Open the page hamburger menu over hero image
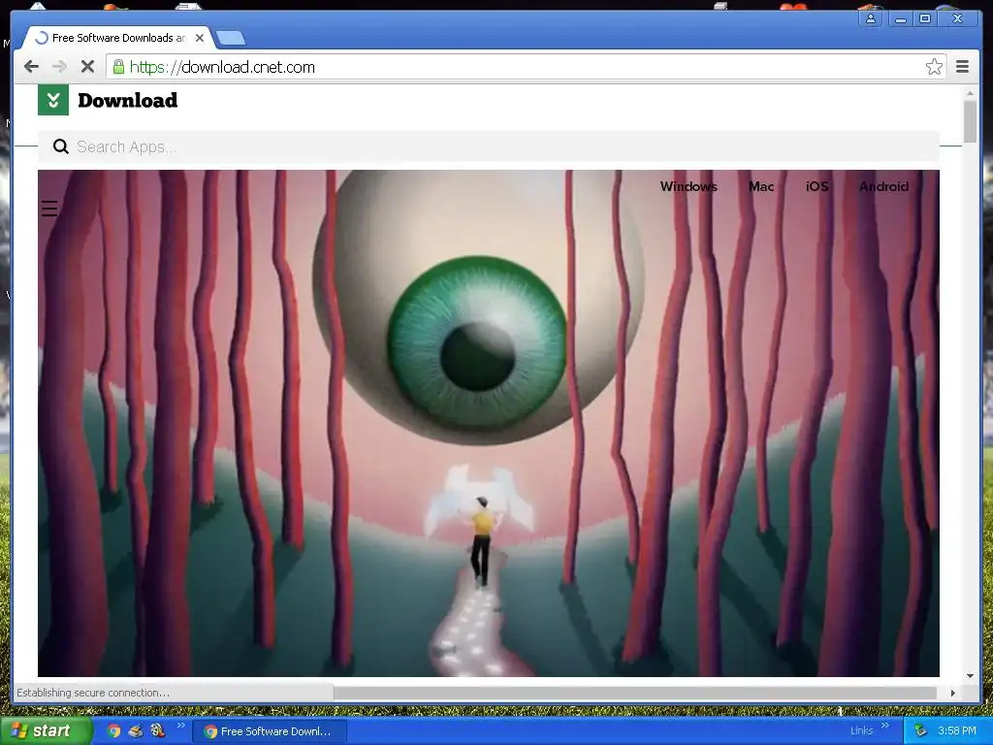Viewport: 993px width, 745px height. click(49, 209)
